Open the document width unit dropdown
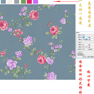The image size is (94, 94). tap(91, 45)
